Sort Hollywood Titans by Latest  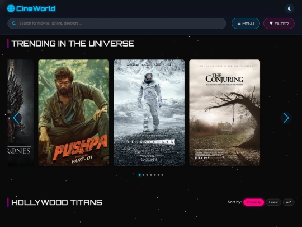click(273, 202)
